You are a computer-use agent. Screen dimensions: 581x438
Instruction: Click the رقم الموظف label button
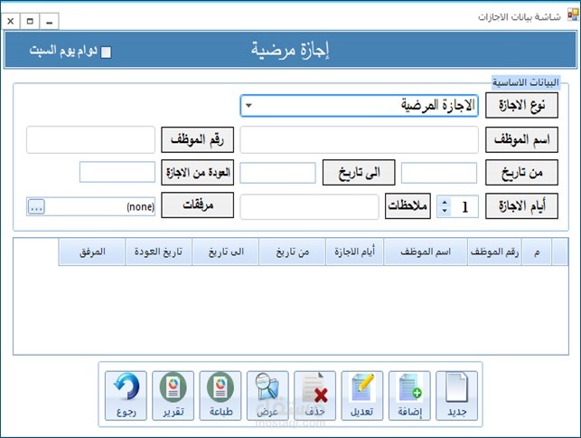click(198, 139)
